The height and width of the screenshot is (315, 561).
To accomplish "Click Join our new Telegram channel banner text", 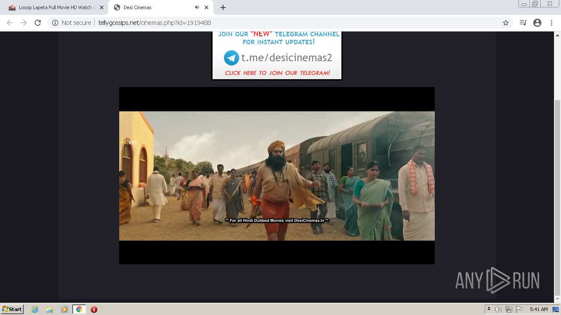I will click(279, 38).
